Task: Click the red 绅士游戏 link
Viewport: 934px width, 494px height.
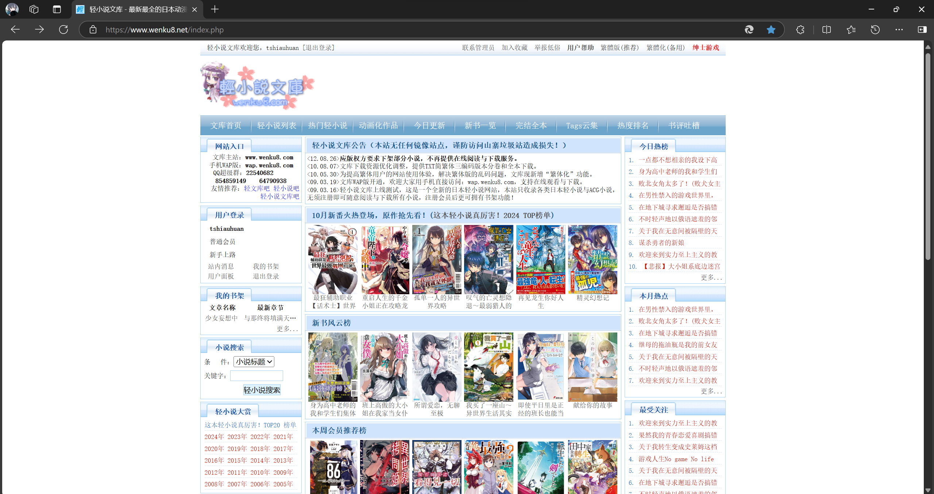Action: [x=706, y=48]
